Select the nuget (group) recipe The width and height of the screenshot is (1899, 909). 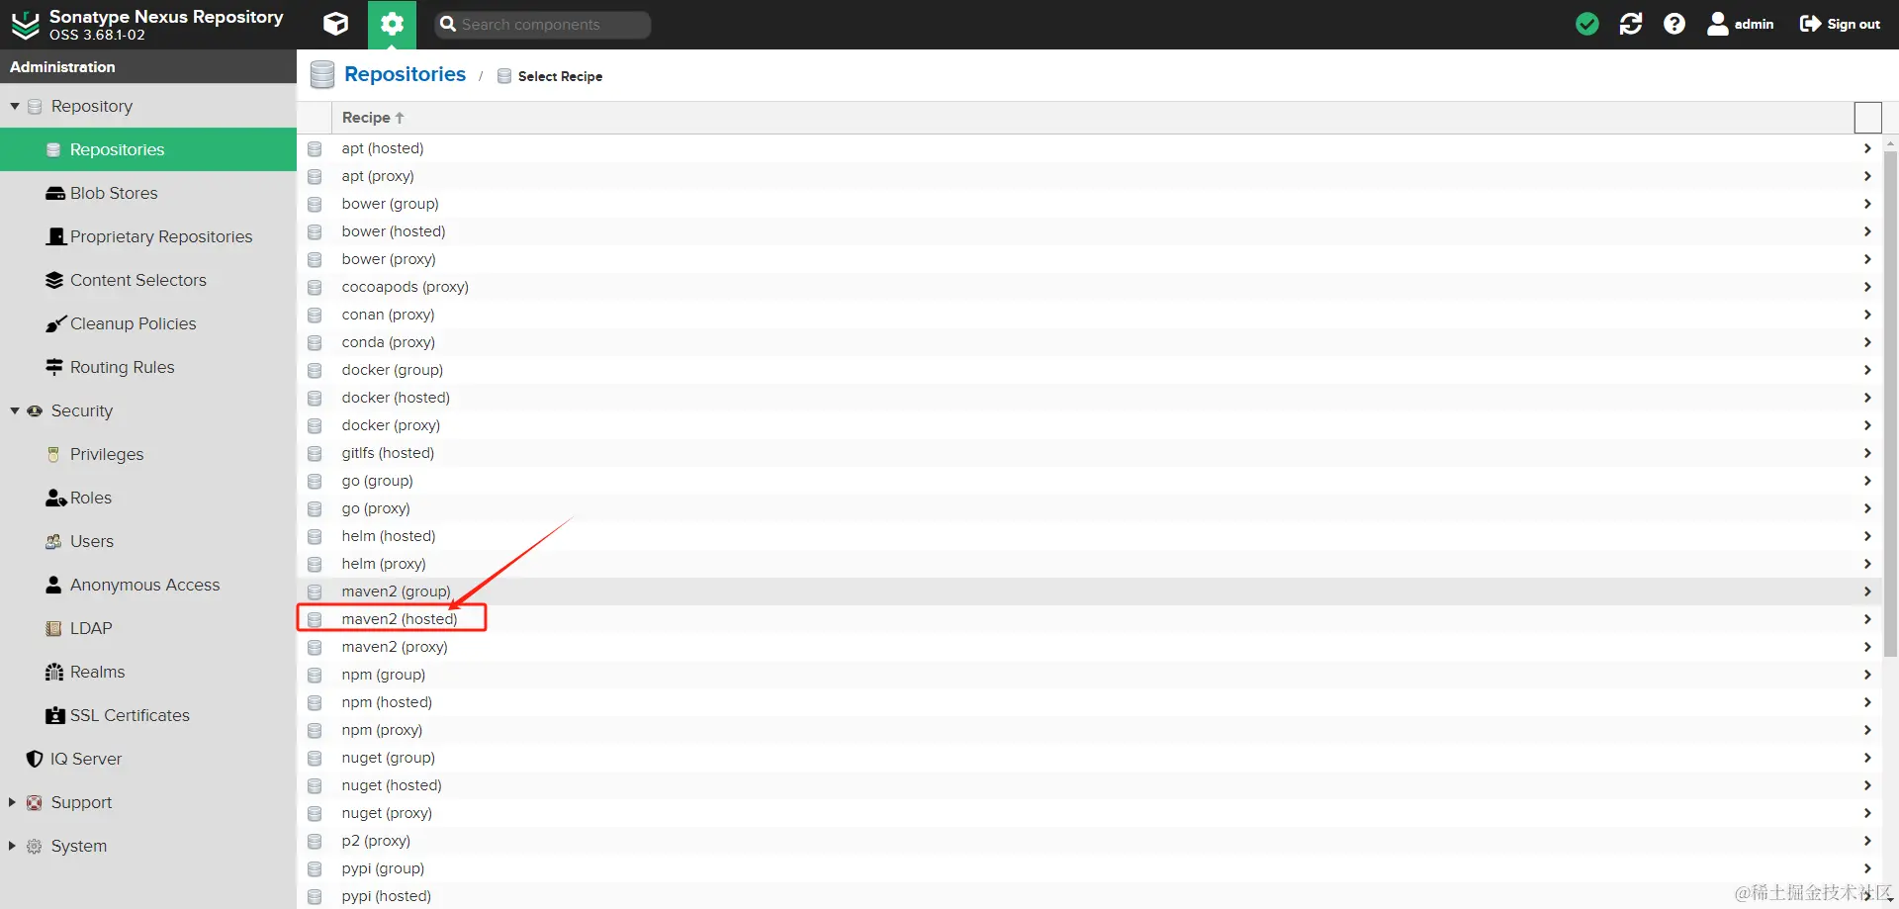pos(1088,758)
